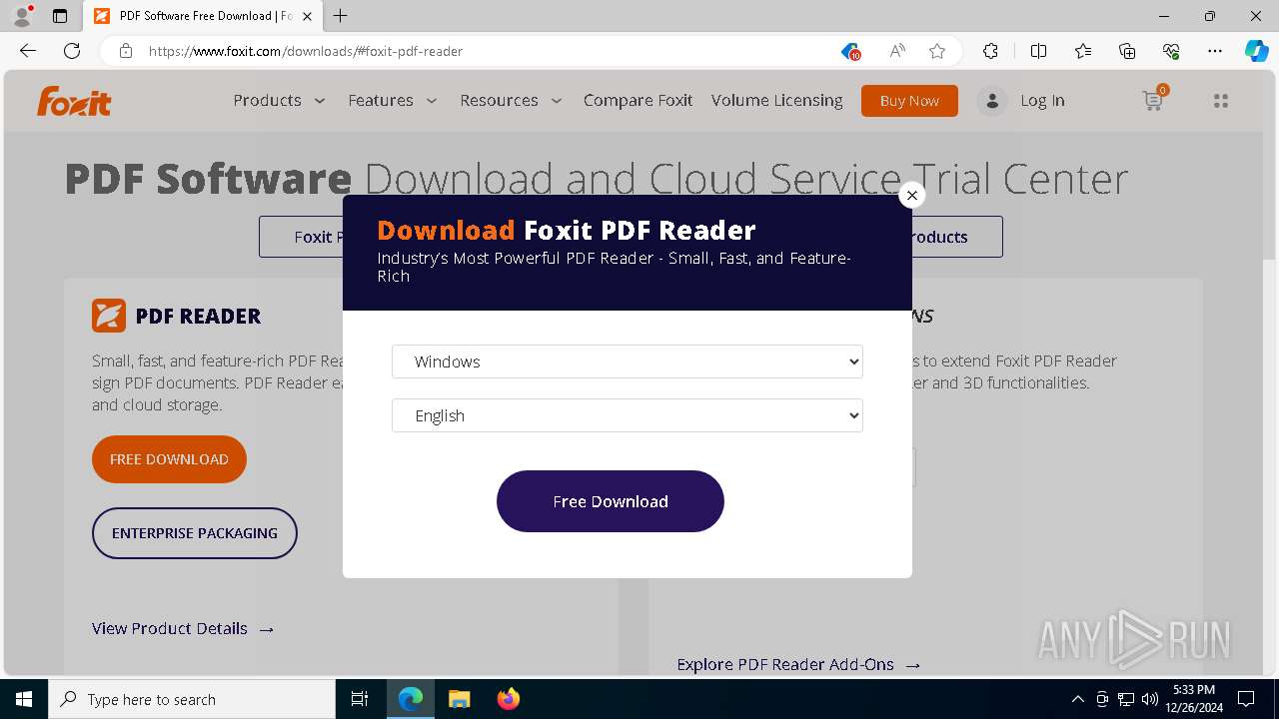This screenshot has height=719, width=1279.
Task: Expand the Resources menu
Action: click(512, 100)
